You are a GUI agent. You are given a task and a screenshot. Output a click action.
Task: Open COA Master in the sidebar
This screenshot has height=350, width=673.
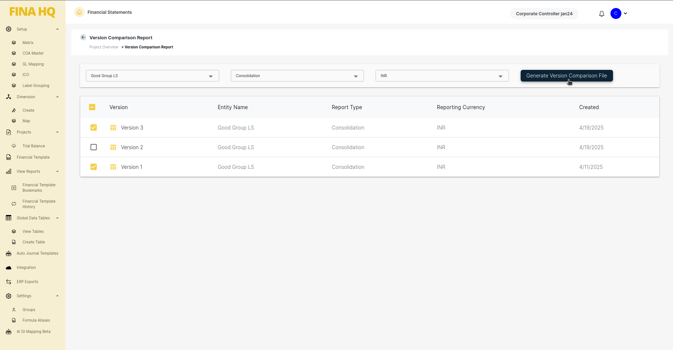click(x=33, y=53)
